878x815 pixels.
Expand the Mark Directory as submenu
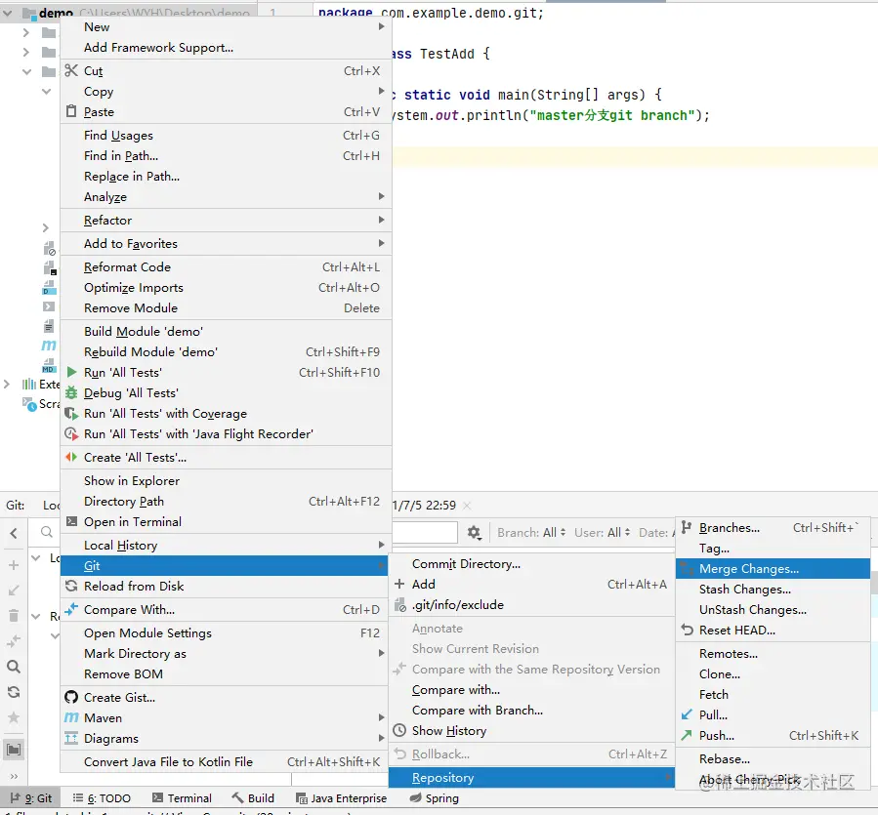(x=381, y=653)
